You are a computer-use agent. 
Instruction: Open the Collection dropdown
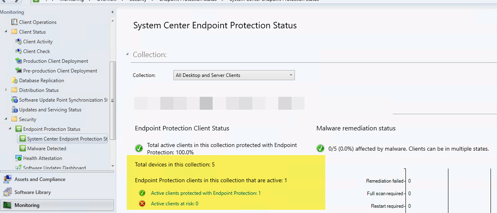coord(234,75)
